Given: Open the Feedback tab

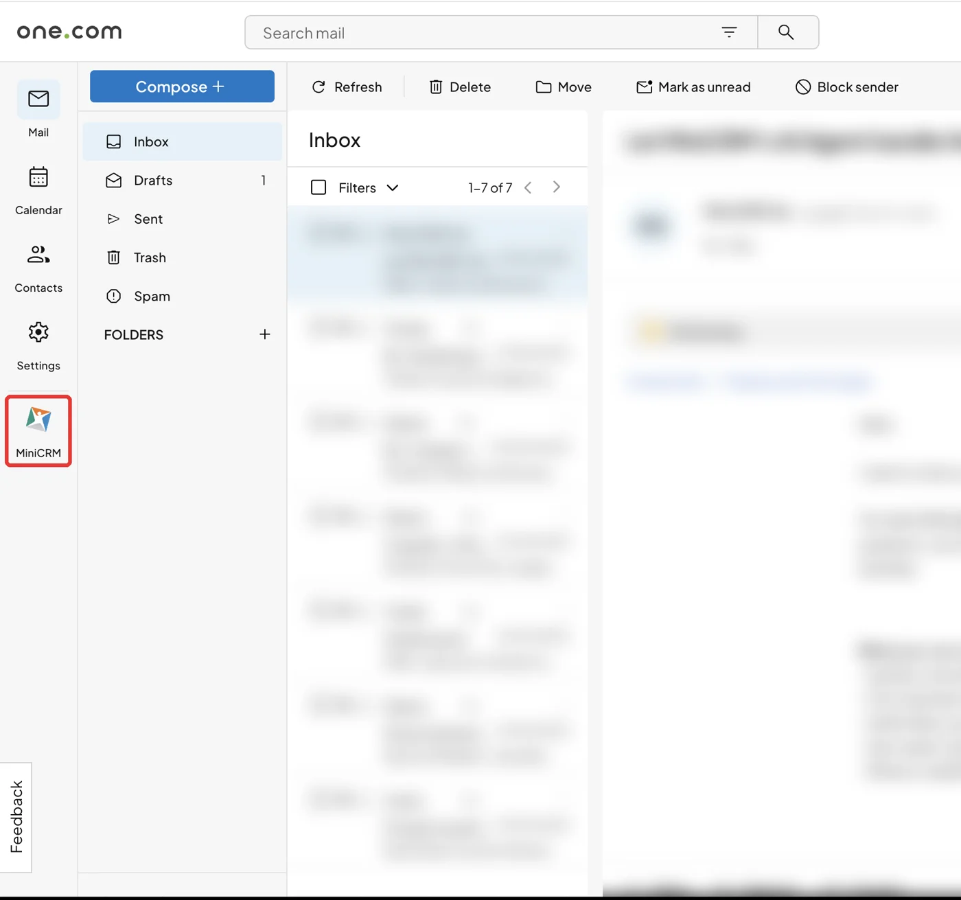Looking at the screenshot, I should tap(16, 817).
